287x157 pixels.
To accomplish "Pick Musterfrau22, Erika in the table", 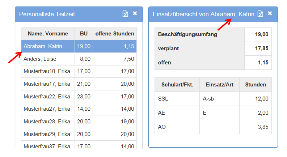I will click(47, 97).
